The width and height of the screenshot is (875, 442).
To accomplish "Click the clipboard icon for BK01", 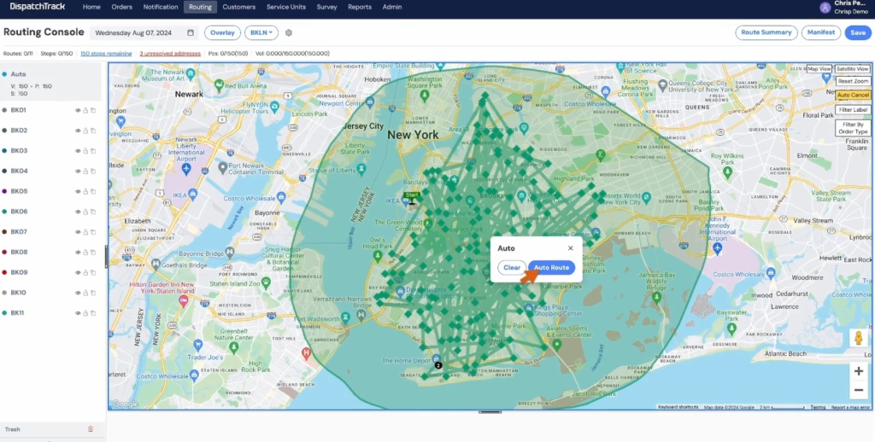I will tap(93, 110).
